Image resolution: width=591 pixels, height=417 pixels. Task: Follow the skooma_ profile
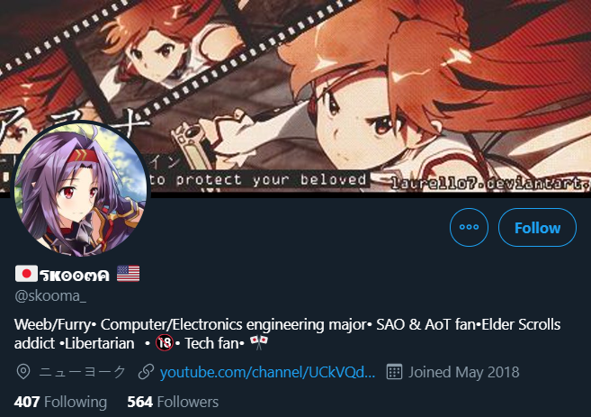(537, 227)
